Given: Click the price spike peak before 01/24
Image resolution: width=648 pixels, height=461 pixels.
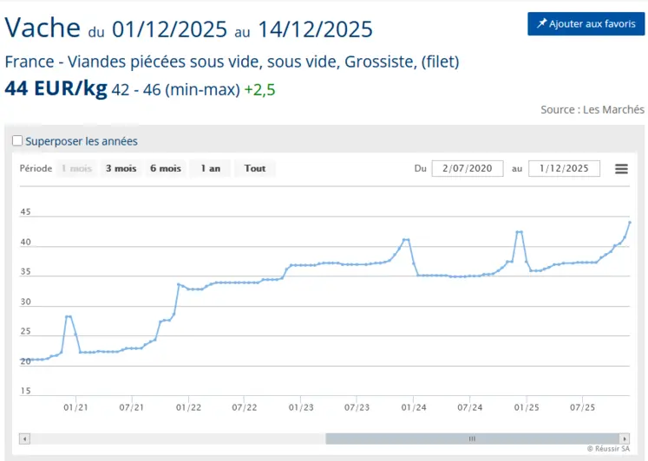Looking at the screenshot, I should coord(405,239).
